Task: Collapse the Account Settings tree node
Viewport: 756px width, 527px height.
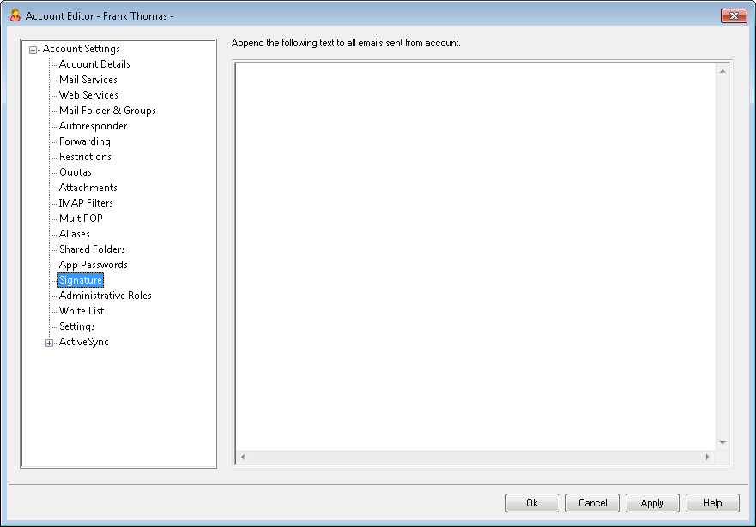Action: point(33,50)
